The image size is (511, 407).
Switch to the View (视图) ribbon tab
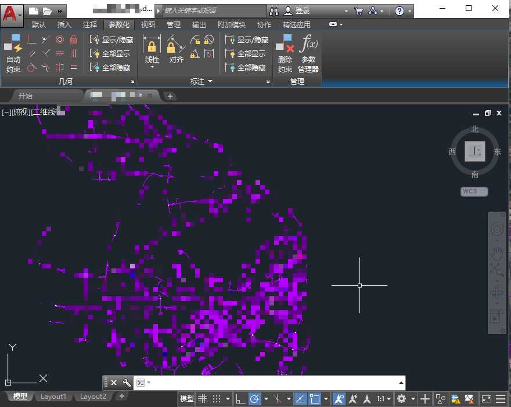click(147, 24)
